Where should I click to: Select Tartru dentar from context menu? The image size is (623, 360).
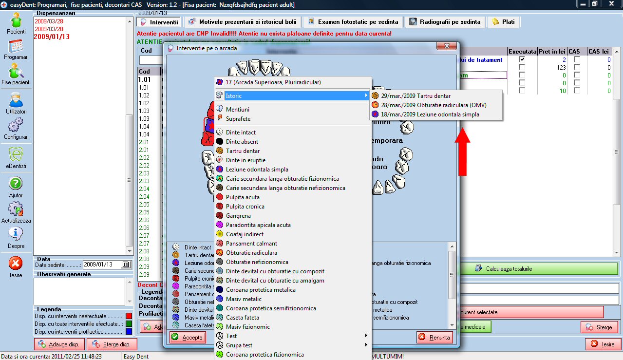click(x=243, y=151)
